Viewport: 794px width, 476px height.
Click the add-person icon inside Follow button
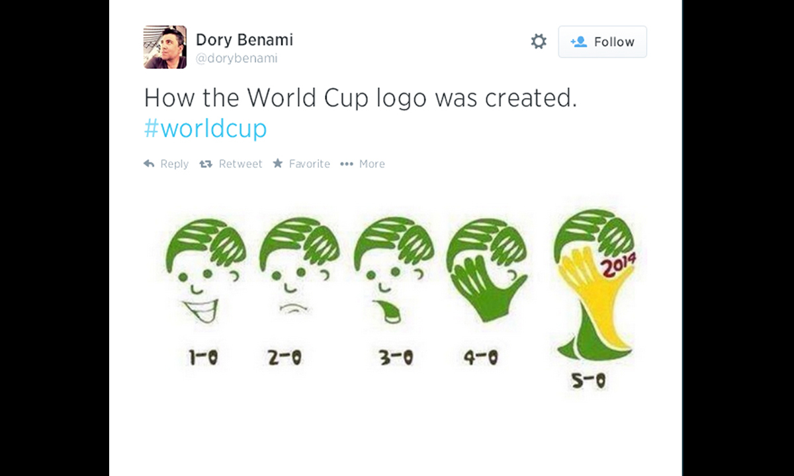coord(578,42)
